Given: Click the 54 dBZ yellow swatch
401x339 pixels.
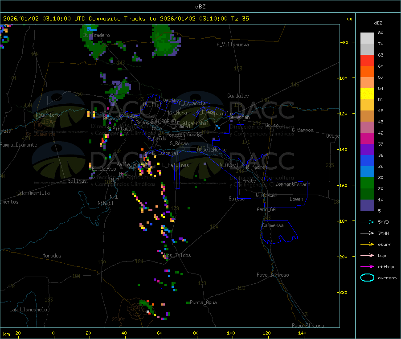Looking at the screenshot, I should 367,94.
